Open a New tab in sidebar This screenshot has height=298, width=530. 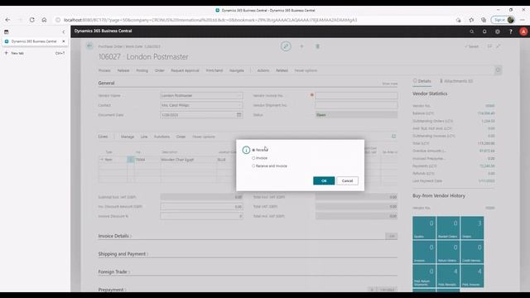point(17,53)
